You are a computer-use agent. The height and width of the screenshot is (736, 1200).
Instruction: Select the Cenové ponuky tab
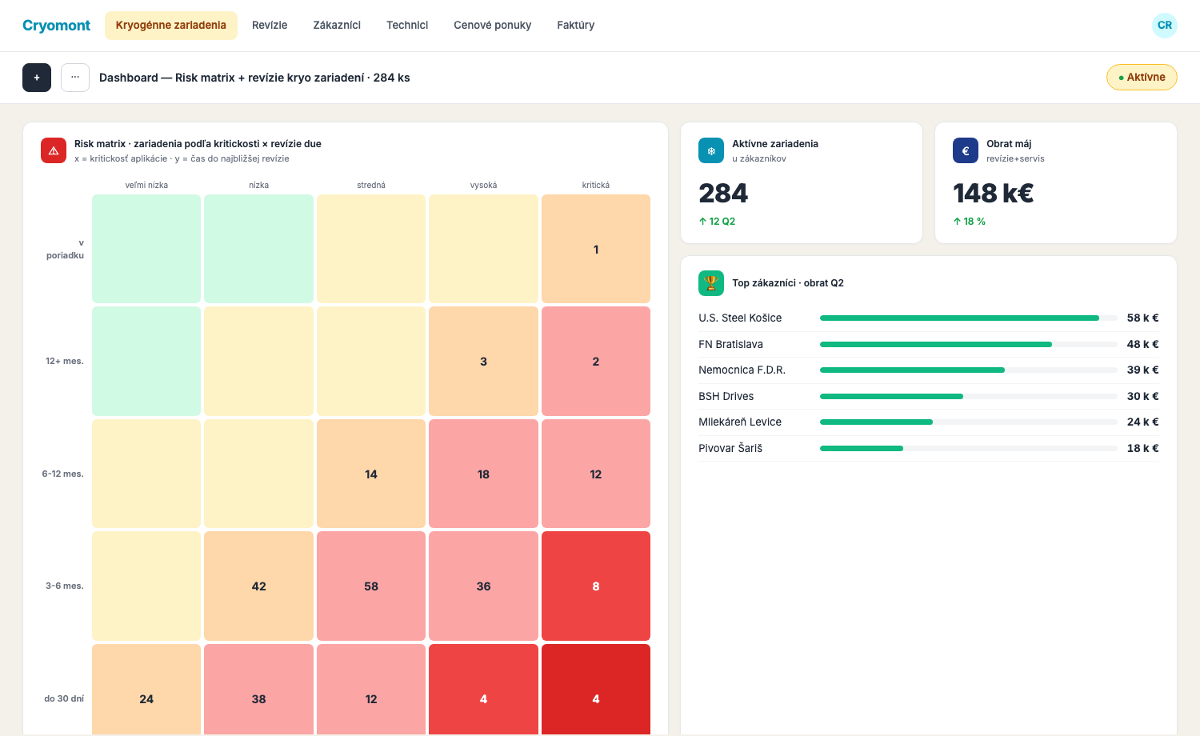coord(493,26)
